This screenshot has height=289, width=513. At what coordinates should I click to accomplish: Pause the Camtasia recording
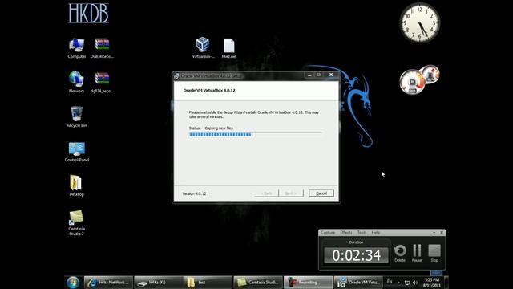coord(417,253)
